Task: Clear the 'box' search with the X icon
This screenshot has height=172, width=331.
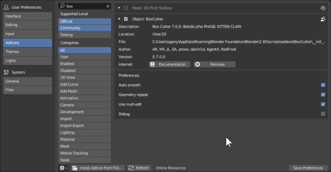Action: [x=108, y=6]
